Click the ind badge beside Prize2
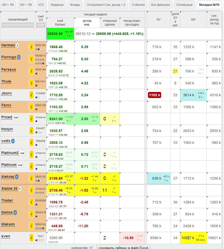 pos(16,117)
